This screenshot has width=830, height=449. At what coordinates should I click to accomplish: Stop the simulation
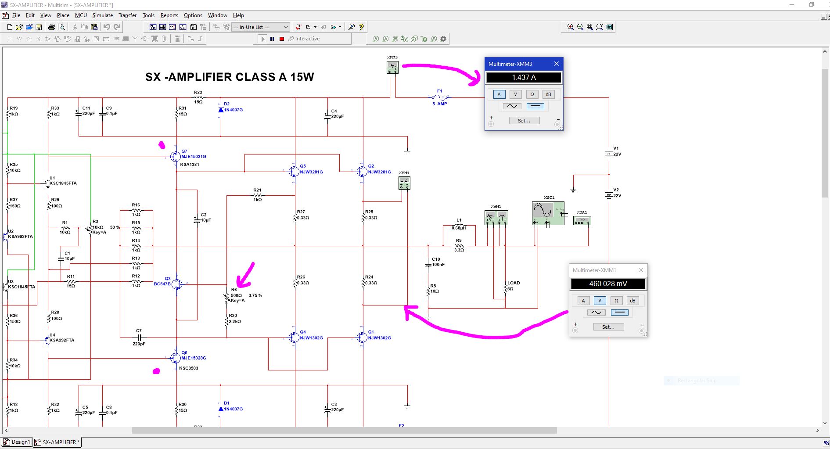pos(282,39)
